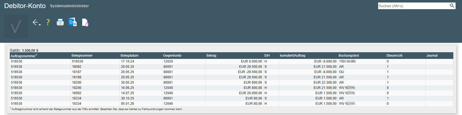
Task: Click Belegdatum 16.06.25 cell
Action: coord(128,88)
